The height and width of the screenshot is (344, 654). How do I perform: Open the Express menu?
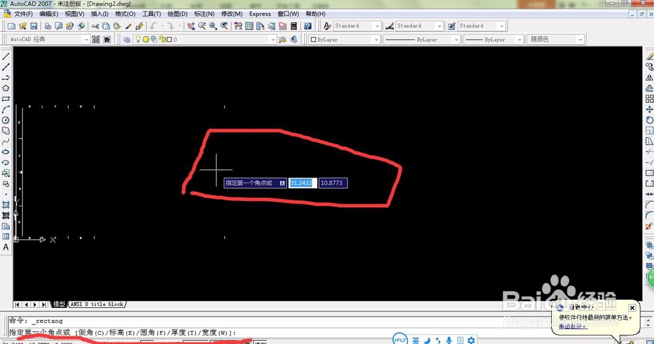click(x=260, y=14)
